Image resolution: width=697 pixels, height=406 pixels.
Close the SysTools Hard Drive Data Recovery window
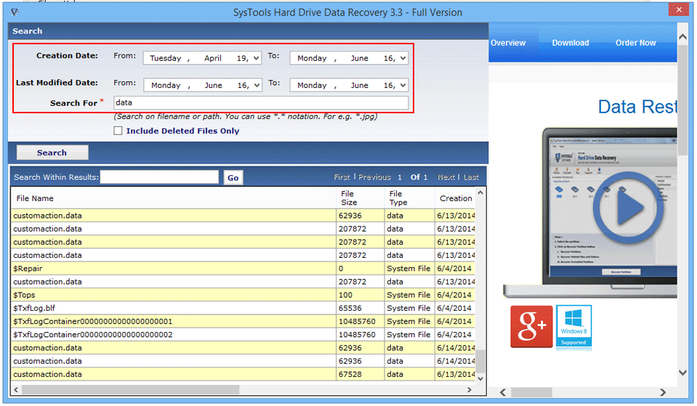pyautogui.click(x=678, y=9)
